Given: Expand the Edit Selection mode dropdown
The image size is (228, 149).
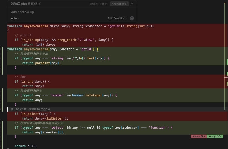Looking at the screenshot, I should 118,18.
